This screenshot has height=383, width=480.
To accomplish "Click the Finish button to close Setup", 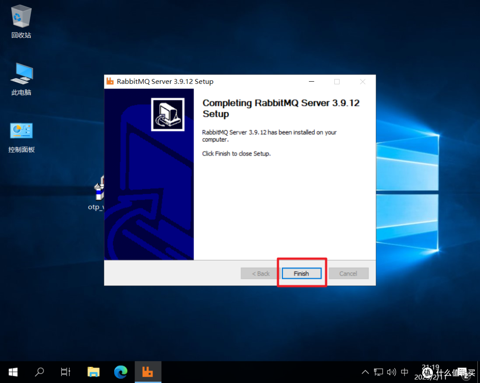I will coord(301,273).
